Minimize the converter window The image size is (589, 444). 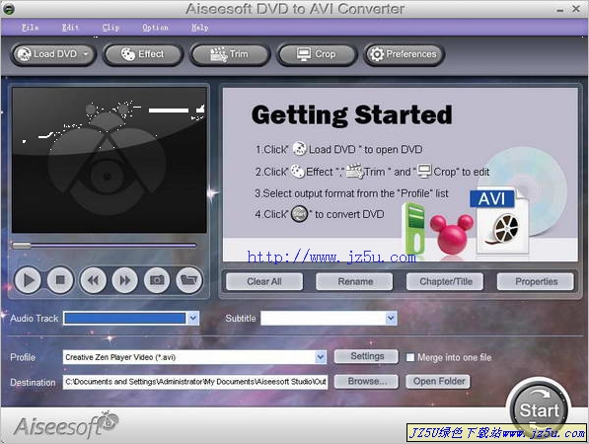tap(560, 10)
